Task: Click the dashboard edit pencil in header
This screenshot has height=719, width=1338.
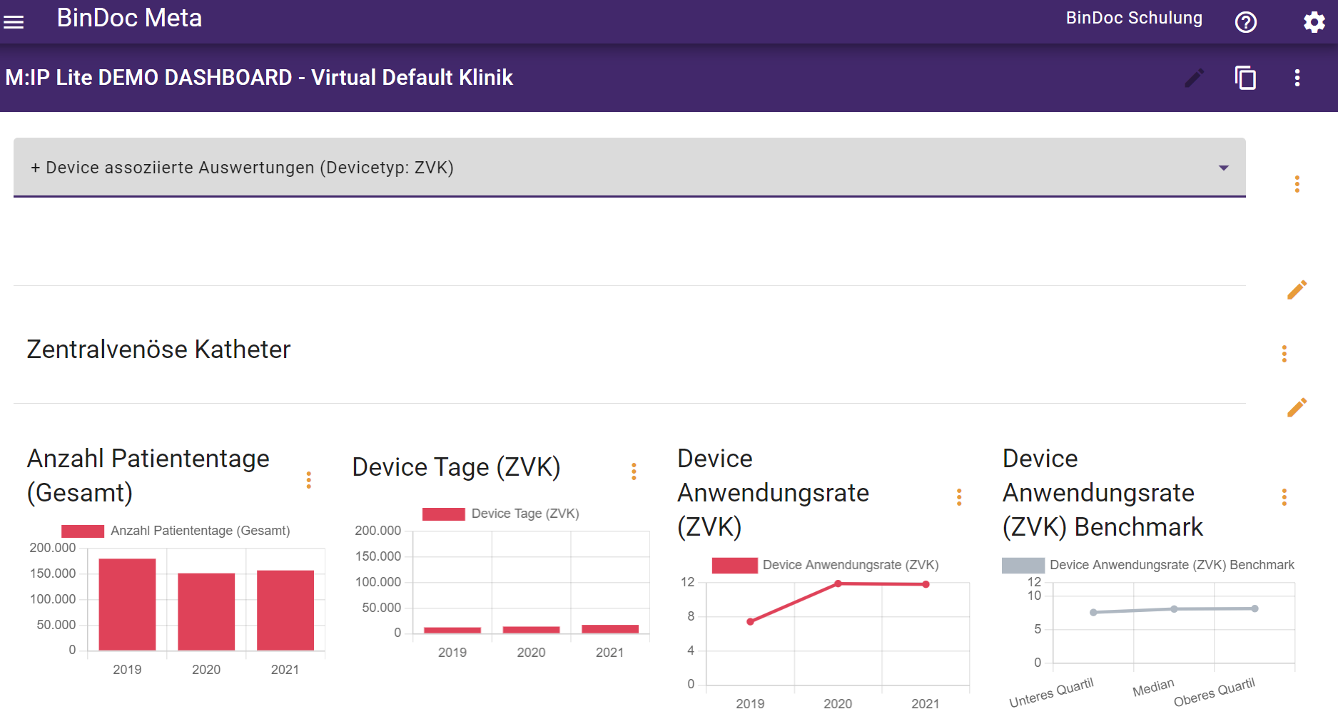Action: click(1194, 78)
